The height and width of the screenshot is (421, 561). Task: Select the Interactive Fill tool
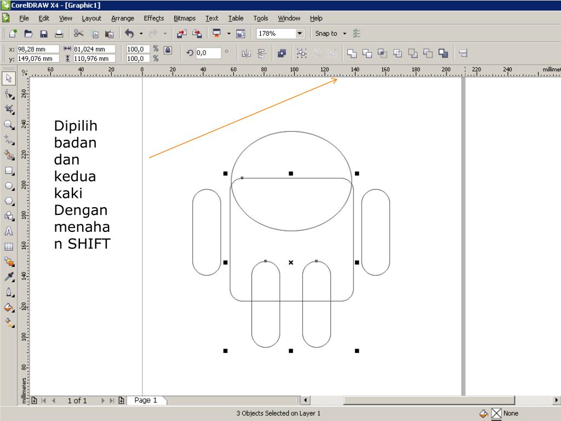click(9, 322)
